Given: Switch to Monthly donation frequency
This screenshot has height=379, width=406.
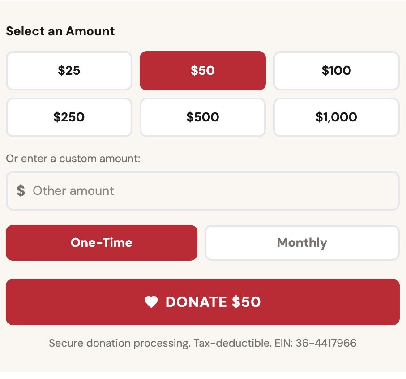Looking at the screenshot, I should click(302, 243).
